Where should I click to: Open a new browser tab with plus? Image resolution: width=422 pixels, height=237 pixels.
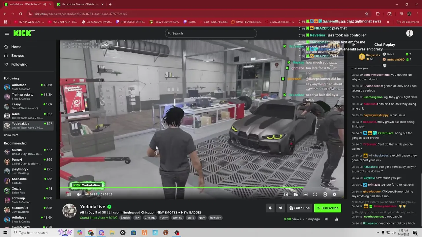pos(110,4)
